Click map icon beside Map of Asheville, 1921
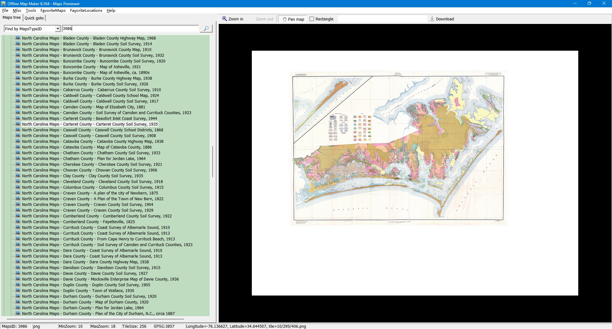Screen dimensions: 612x329 click(18, 67)
